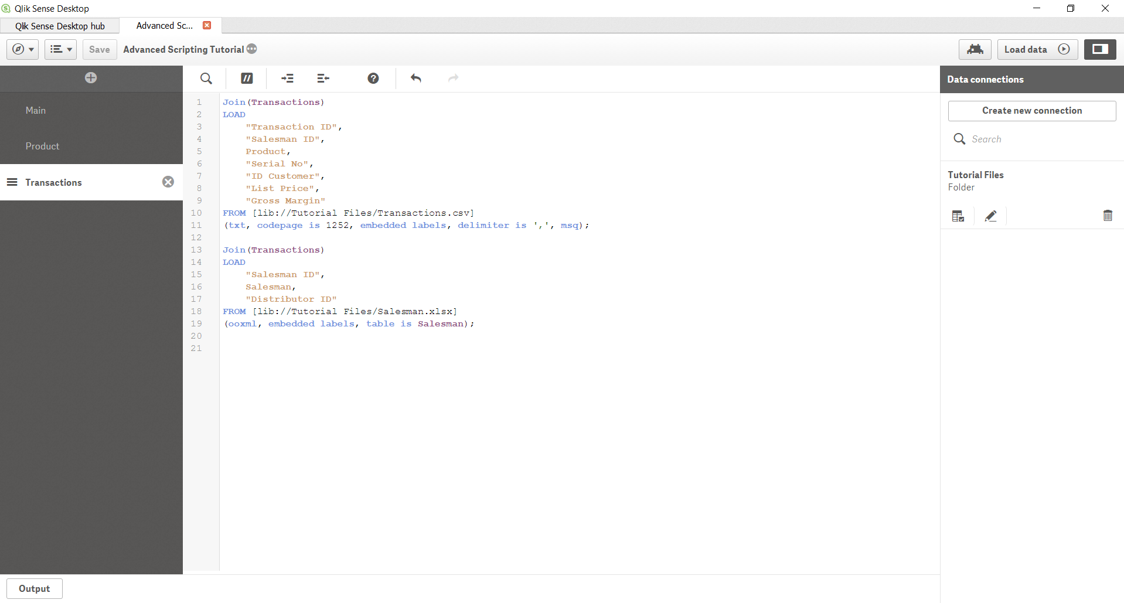The height and width of the screenshot is (603, 1124).
Task: Click the codepage is 1252 line
Action: coord(406,225)
